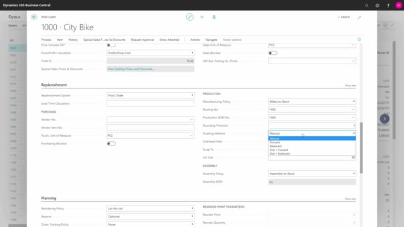Click the edit pencil icon
Viewport: 404px width, 227px height.
point(189,17)
